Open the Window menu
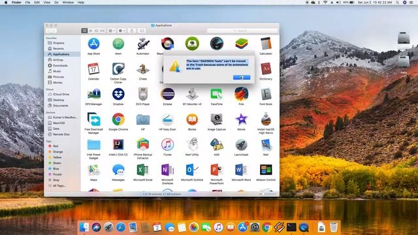 coord(68,3)
